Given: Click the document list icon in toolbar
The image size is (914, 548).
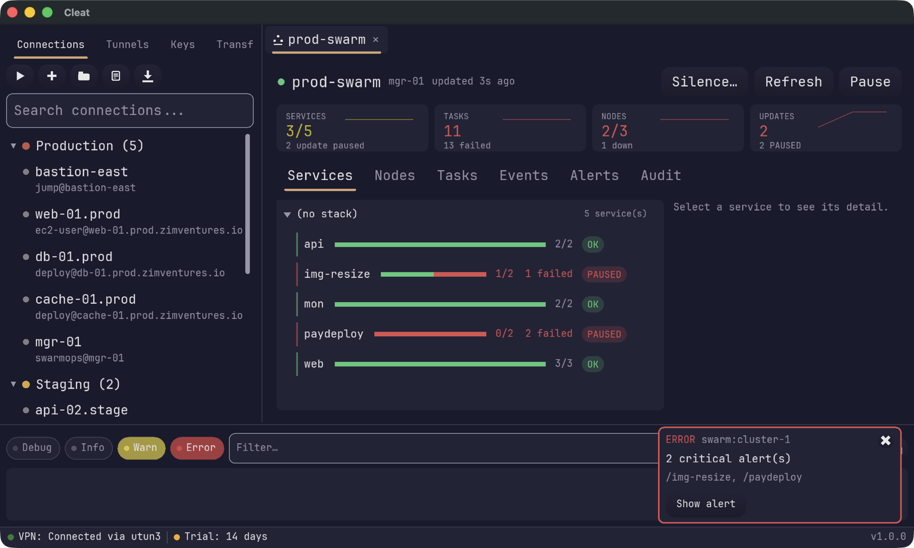Looking at the screenshot, I should 116,76.
